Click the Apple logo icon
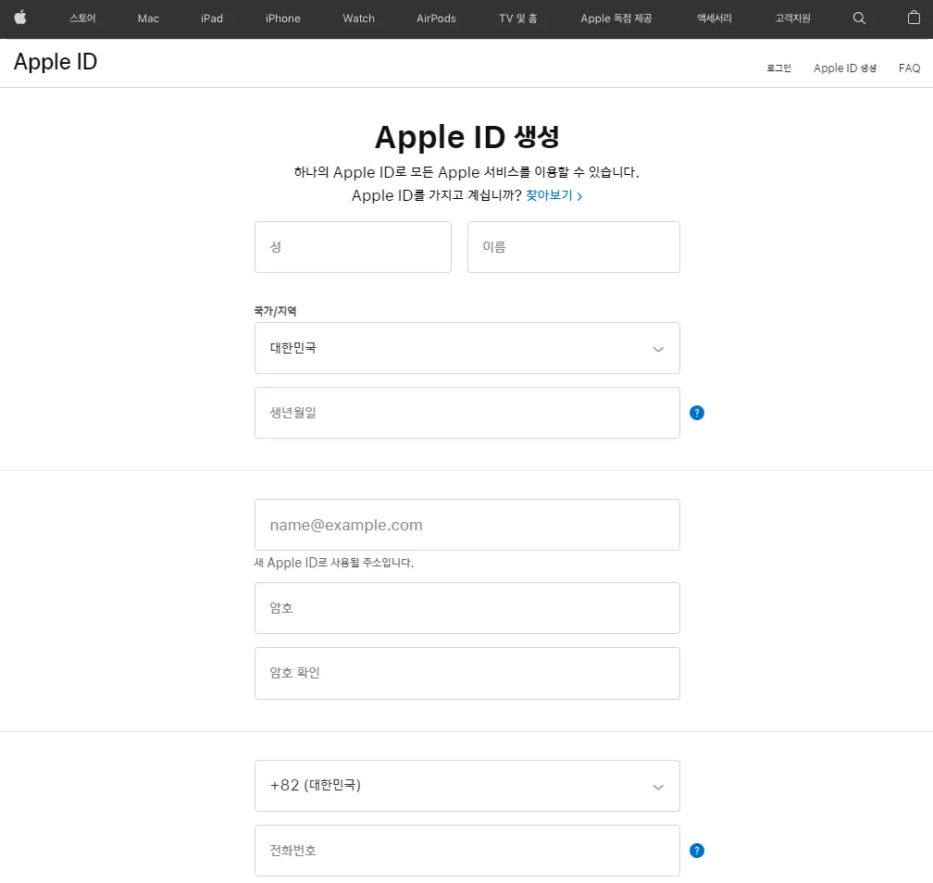 pos(20,18)
